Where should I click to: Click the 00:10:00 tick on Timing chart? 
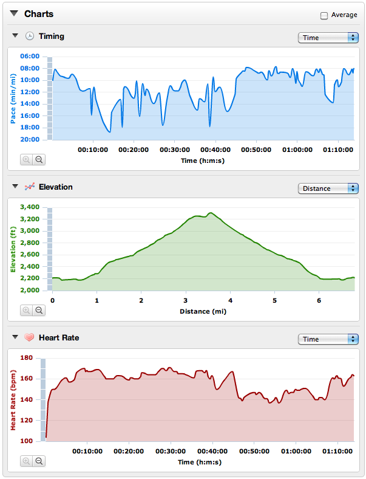(x=93, y=150)
